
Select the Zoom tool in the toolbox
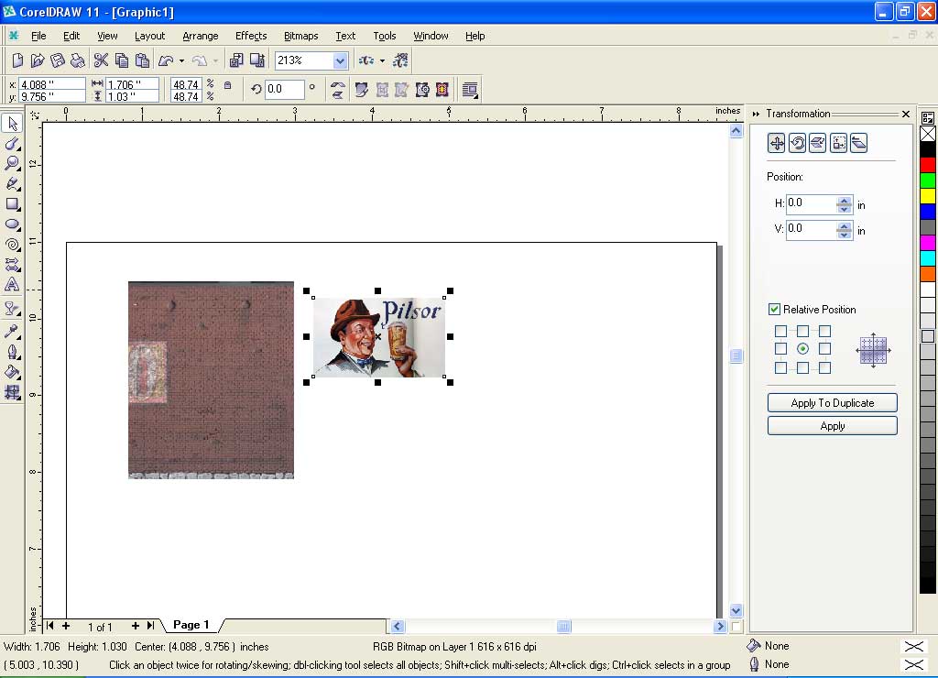tap(12, 163)
